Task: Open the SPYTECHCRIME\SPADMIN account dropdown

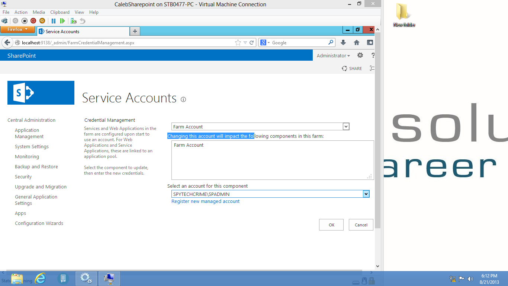Action: tap(366, 194)
